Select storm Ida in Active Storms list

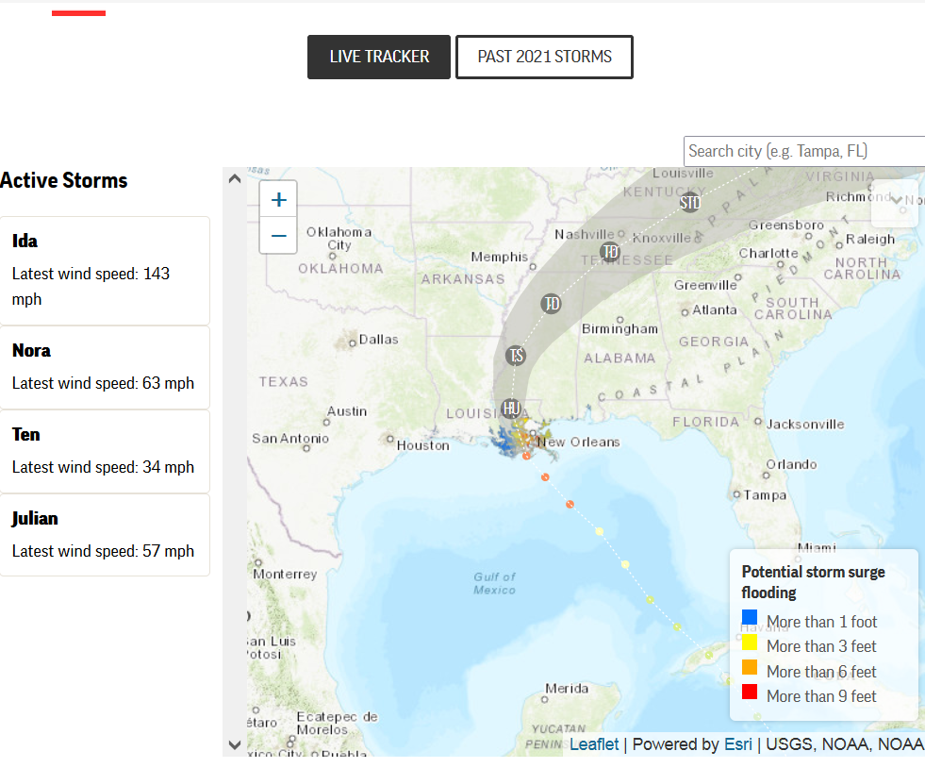click(105, 271)
